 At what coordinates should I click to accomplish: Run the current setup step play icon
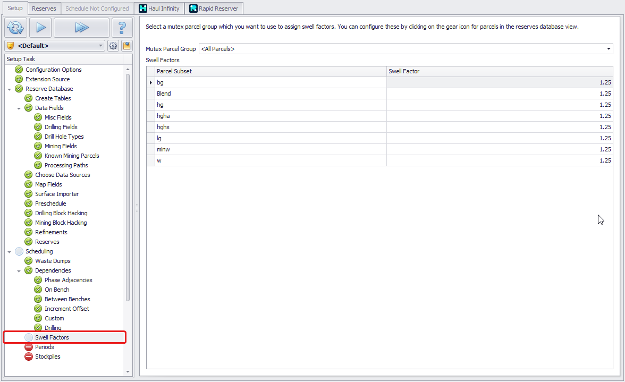[40, 28]
